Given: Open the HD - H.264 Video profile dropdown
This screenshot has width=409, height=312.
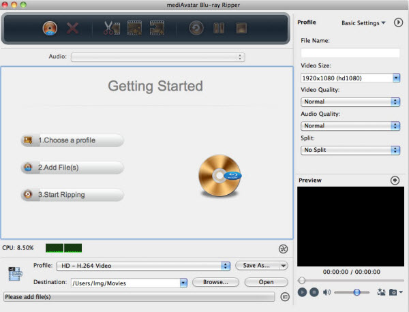Looking at the screenshot, I should tap(143, 266).
